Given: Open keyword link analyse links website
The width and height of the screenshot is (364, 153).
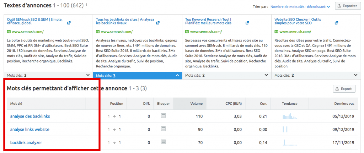Looking at the screenshot, I should click(30, 129).
